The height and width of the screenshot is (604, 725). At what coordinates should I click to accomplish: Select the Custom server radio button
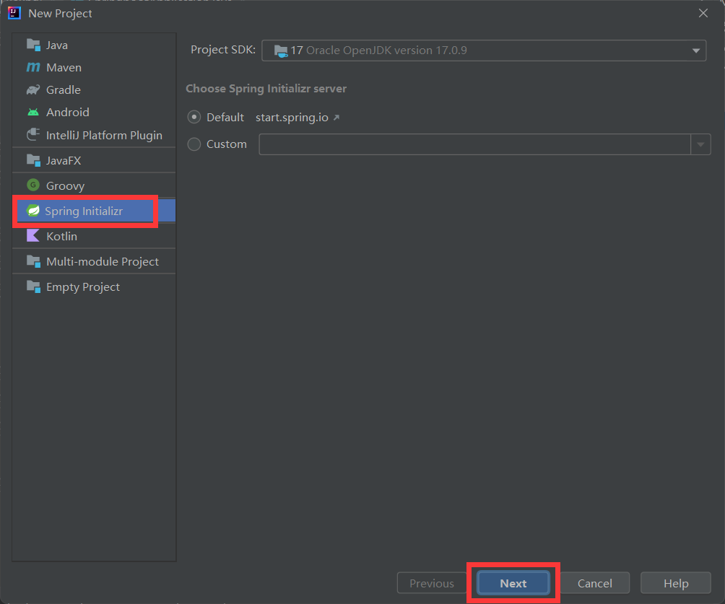(194, 144)
